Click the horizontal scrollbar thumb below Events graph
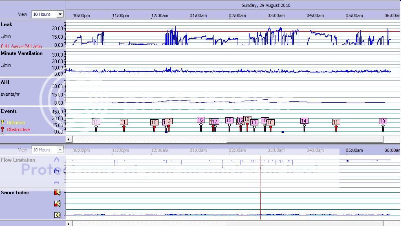This screenshot has width=401, height=226. 304,139
